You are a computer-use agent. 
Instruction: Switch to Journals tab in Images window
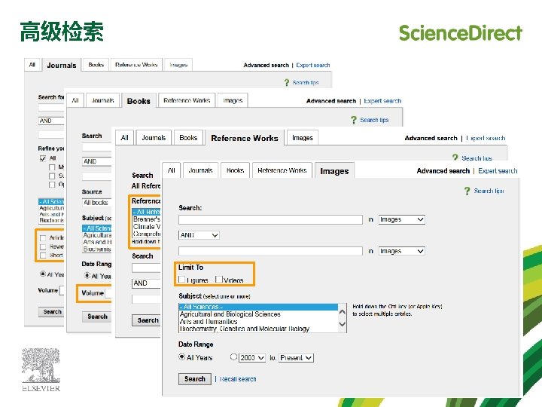pos(200,170)
